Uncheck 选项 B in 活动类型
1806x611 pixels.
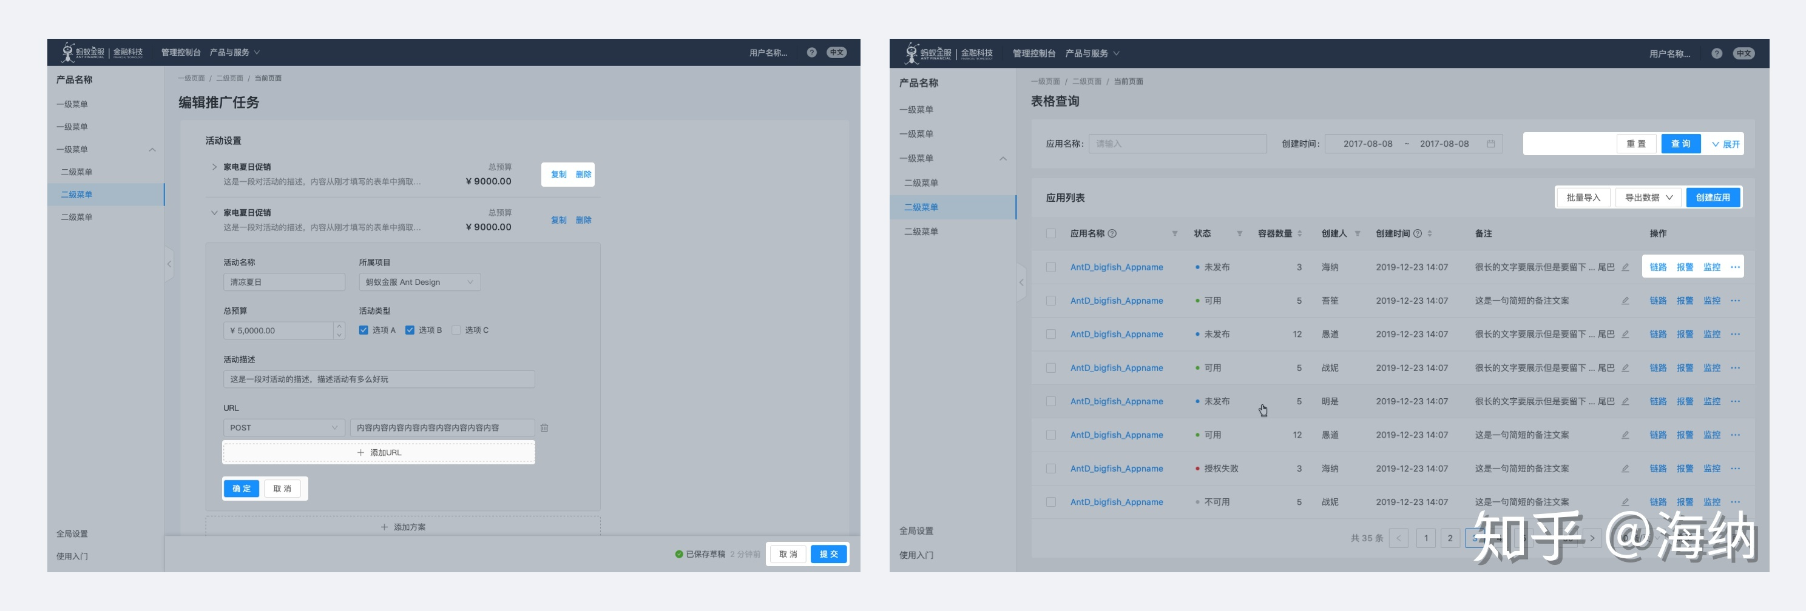[410, 330]
